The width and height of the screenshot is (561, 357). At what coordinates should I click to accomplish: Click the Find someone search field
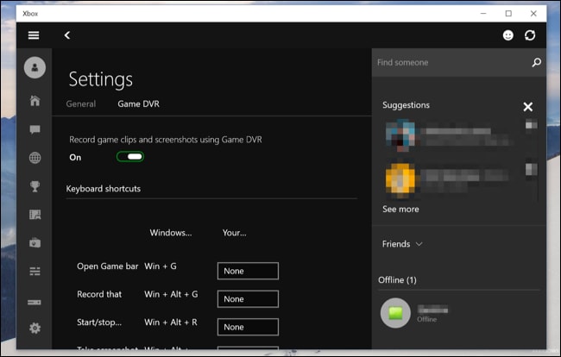(452, 63)
